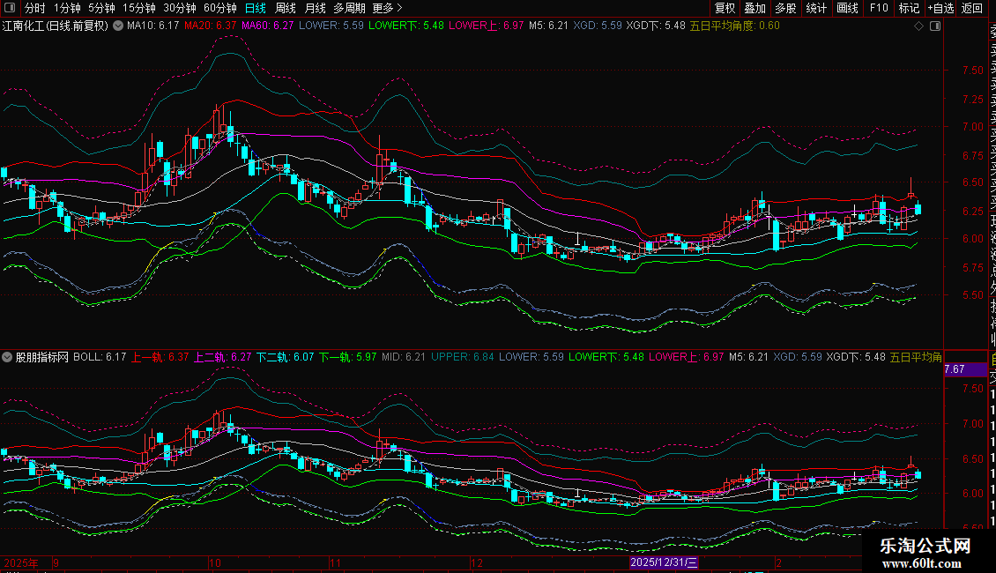Click LOWER: 5.59 label in main header
This screenshot has height=573, width=996.
[x=331, y=26]
